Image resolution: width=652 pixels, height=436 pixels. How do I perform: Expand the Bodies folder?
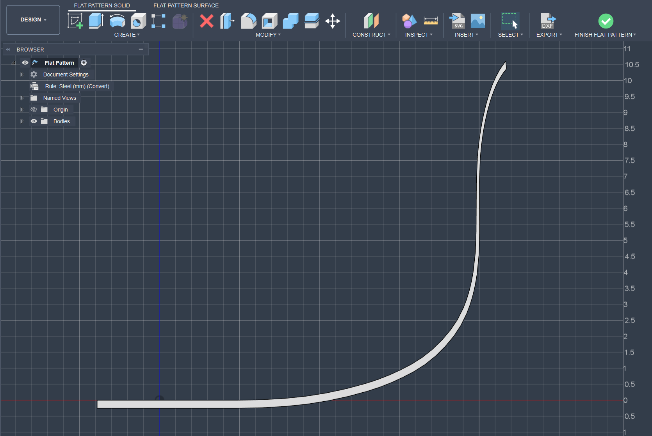[22, 121]
